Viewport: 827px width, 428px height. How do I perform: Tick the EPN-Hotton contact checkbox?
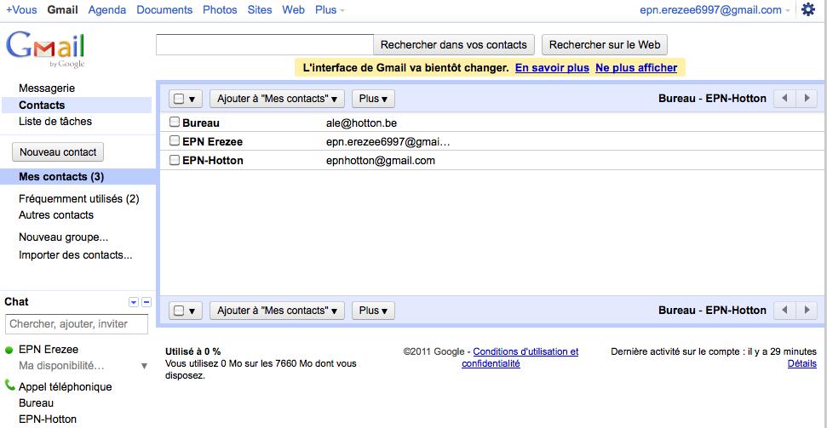pyautogui.click(x=175, y=160)
